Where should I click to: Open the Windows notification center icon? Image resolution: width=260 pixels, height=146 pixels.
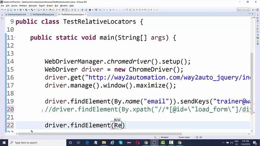[x=255, y=142]
